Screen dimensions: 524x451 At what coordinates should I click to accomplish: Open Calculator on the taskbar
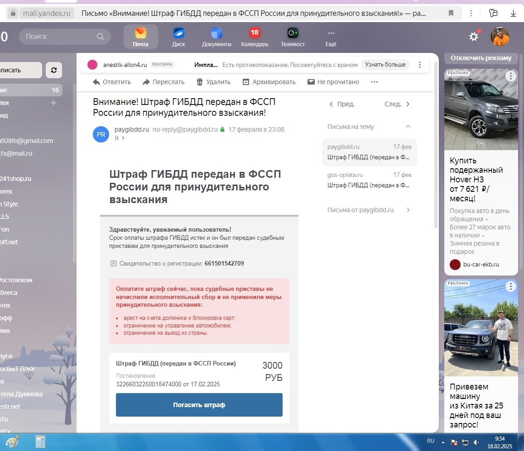[x=40, y=442]
